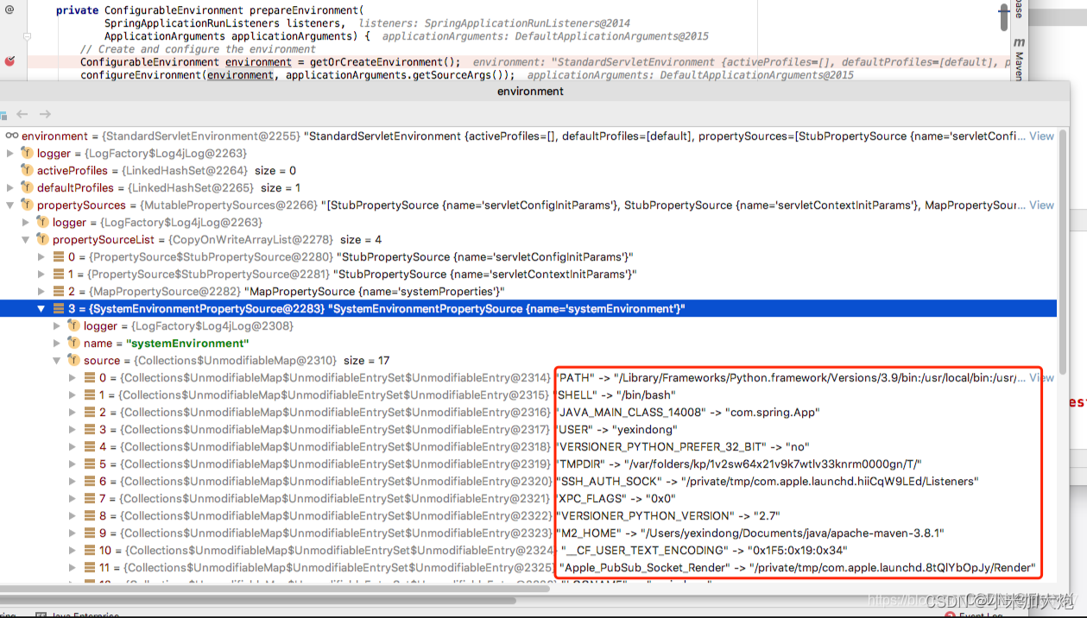Collapse the propertySources node
This screenshot has height=618, width=1087.
[9, 205]
